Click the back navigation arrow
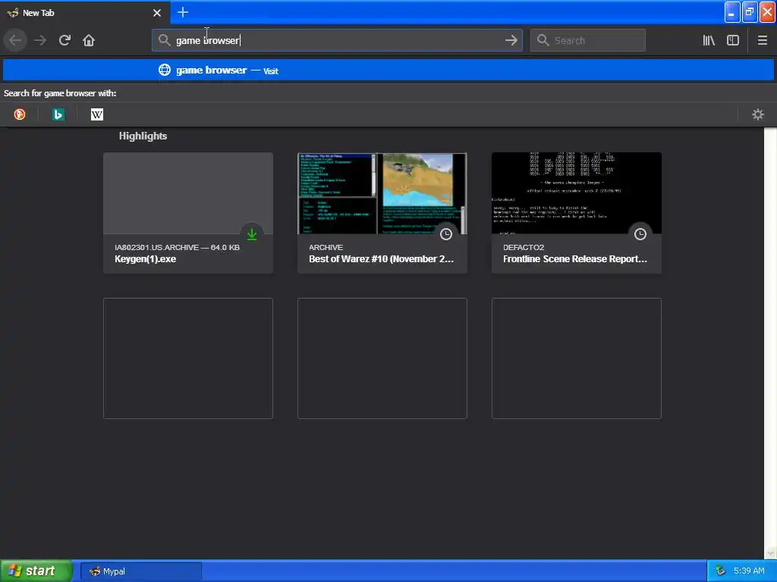The image size is (777, 582). pos(15,40)
